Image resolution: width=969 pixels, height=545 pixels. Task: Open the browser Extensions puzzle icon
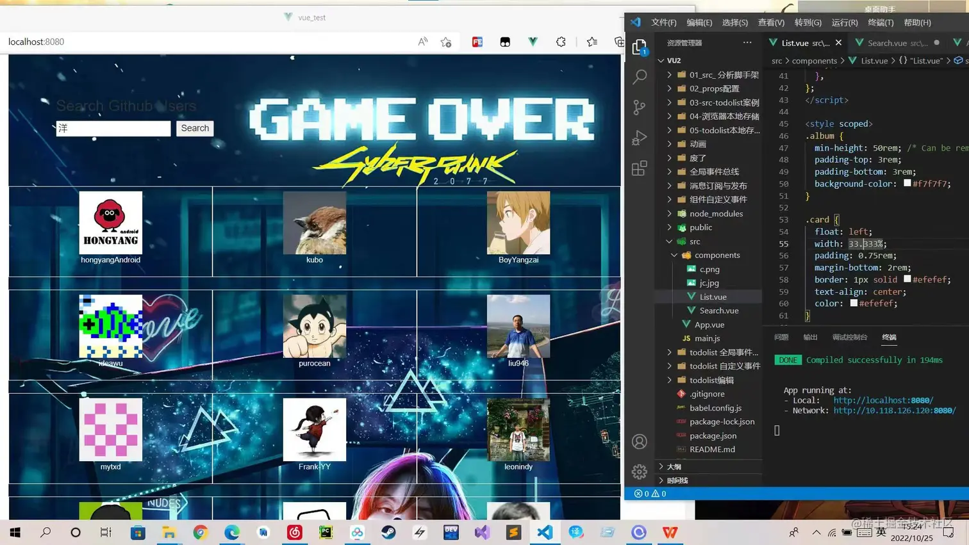(561, 42)
